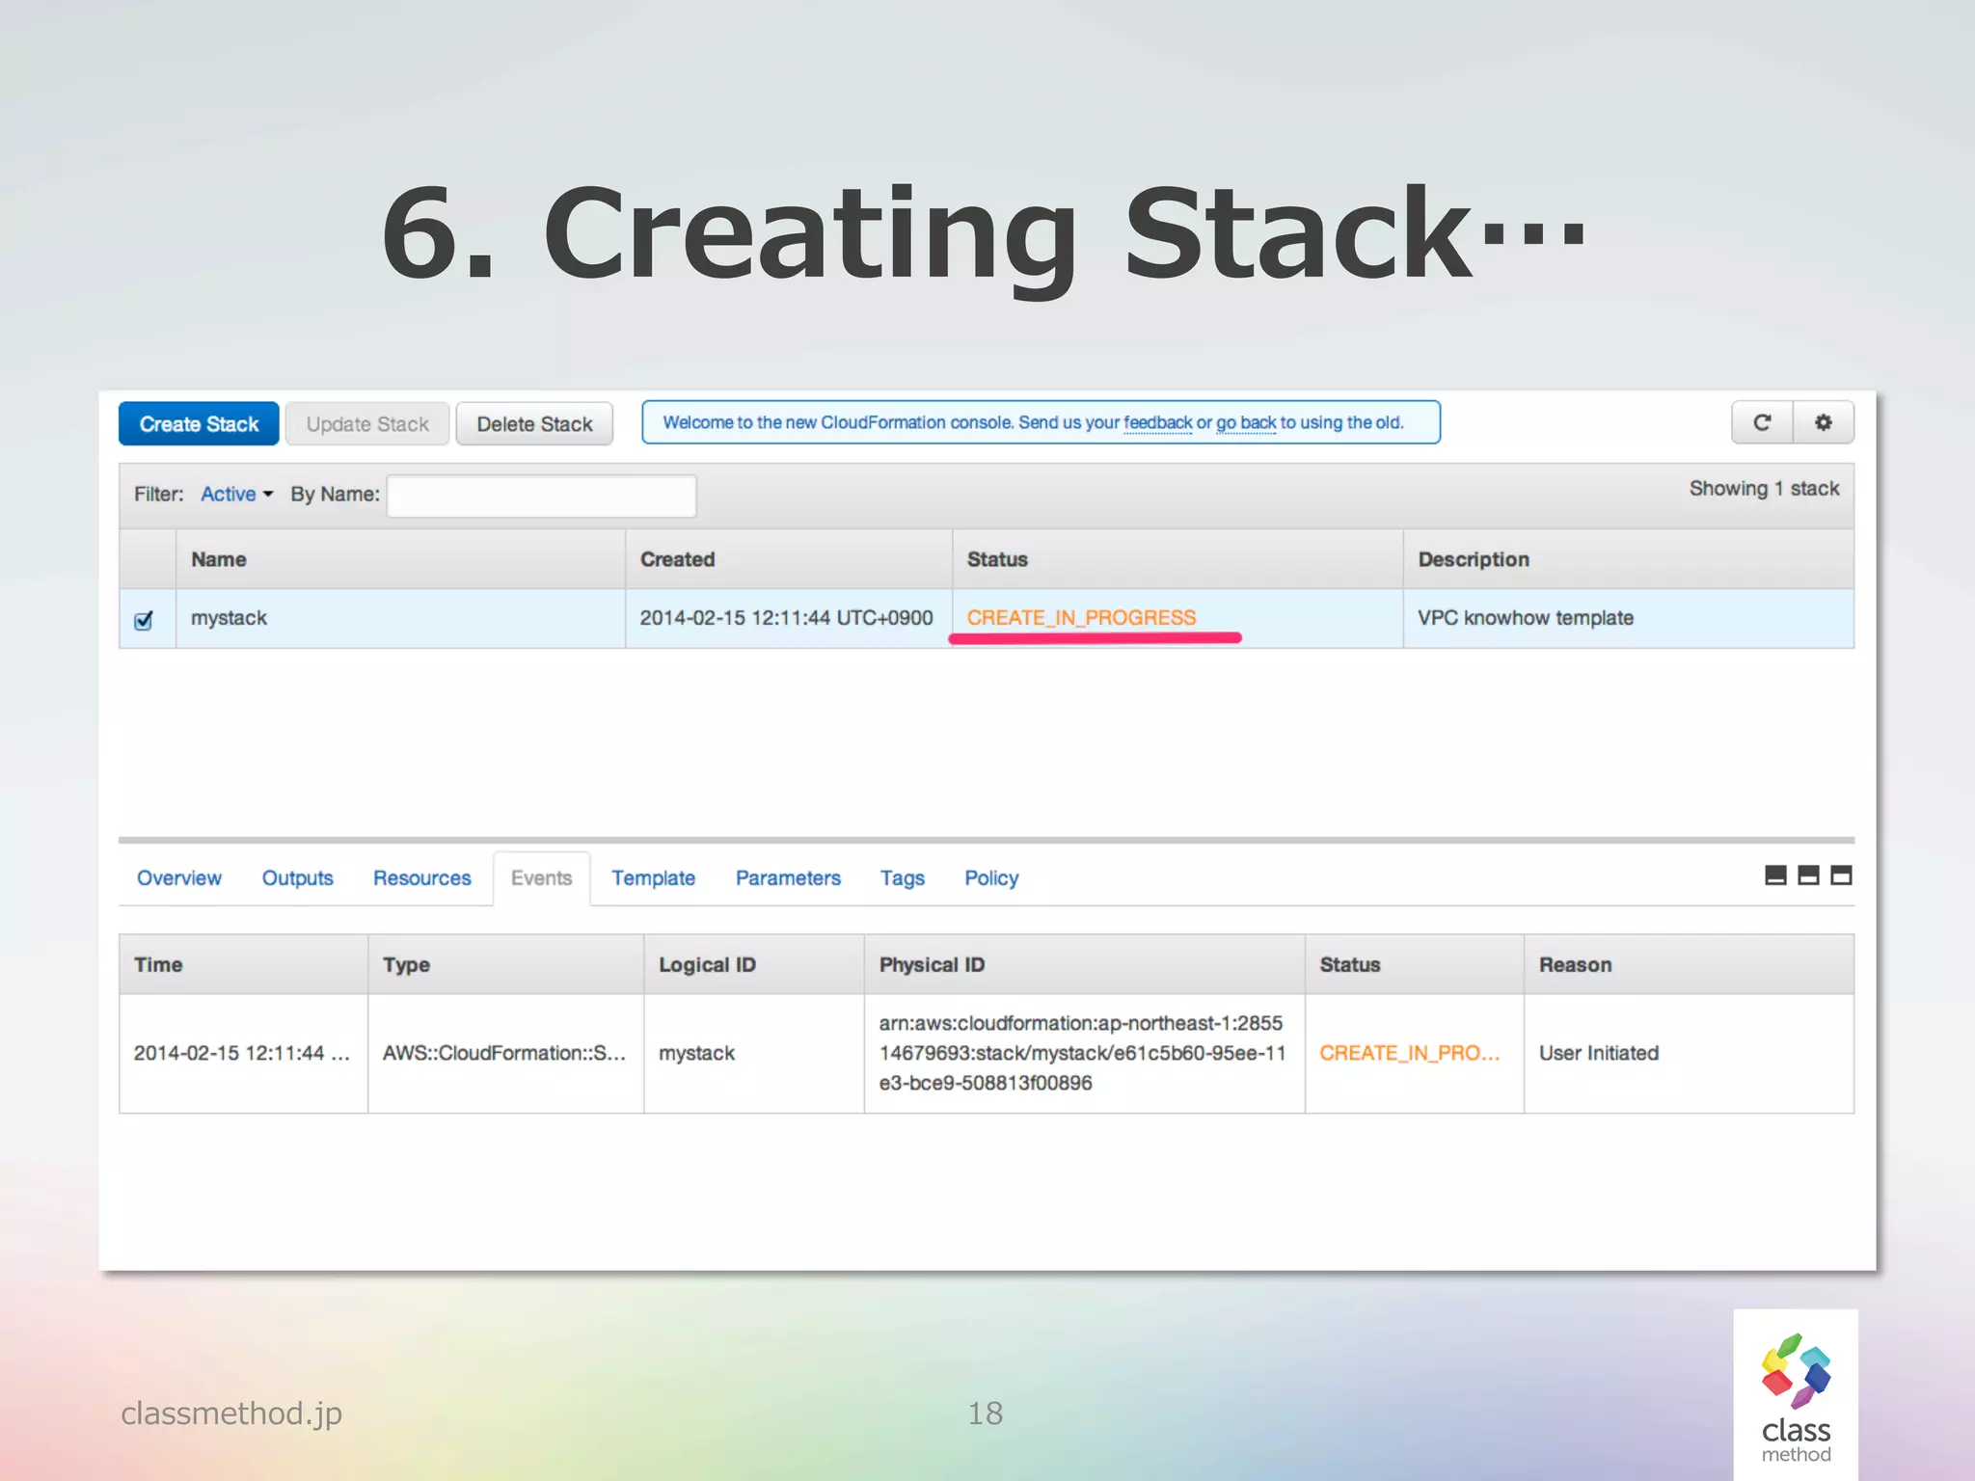Switch to the Outputs tab
The image size is (1975, 1481).
(x=297, y=878)
